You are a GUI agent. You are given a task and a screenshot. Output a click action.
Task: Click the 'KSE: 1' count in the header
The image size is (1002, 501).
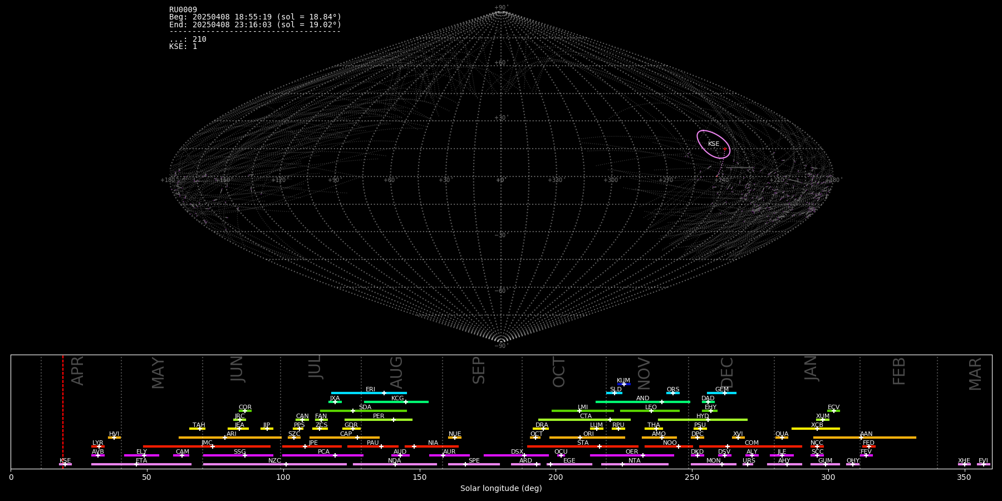183,46
